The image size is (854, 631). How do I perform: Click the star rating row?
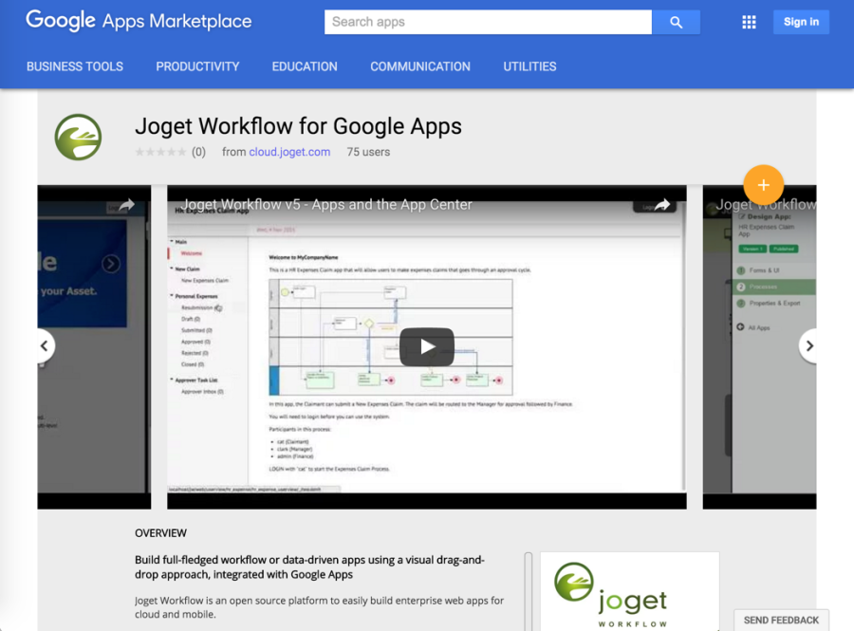[x=160, y=152]
